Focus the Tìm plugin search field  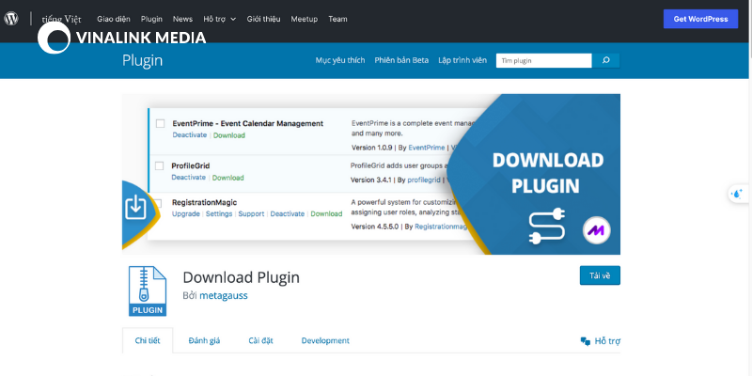544,60
